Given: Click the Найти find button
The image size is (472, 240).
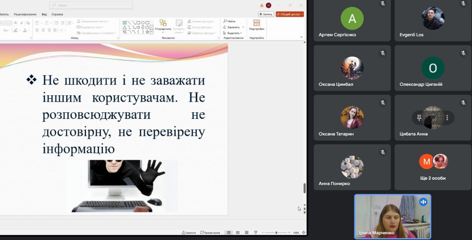Looking at the screenshot, I should [x=229, y=21].
